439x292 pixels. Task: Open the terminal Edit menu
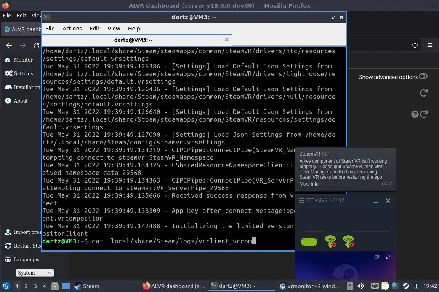(95, 29)
